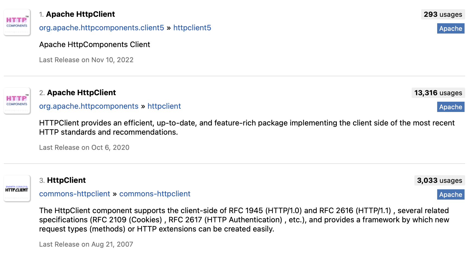The image size is (470, 258).
Task: Click the Apache license badge on result 3
Action: point(450,194)
